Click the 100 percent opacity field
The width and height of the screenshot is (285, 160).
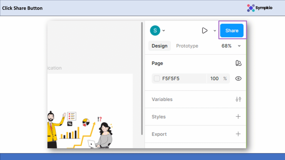point(214,78)
